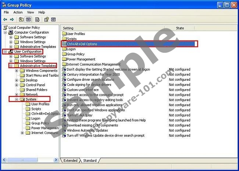Screen dimensions: 239x171
Task: Click the Export List toolbar icon
Action: (x=38, y=20)
